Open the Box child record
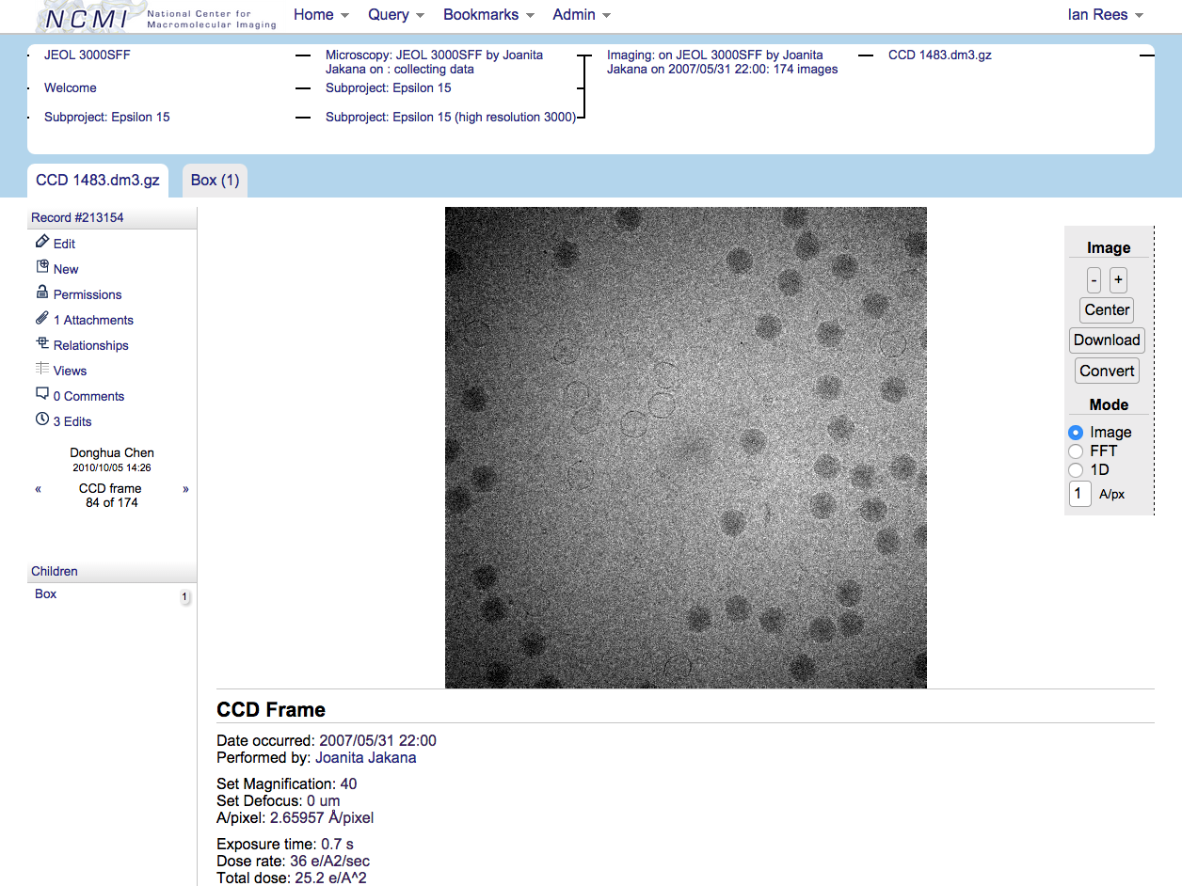Viewport: 1182px width, 886px height. 46,594
